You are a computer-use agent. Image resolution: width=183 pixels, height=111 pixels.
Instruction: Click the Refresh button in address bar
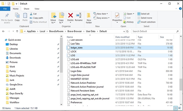pyautogui.click(x=127, y=31)
